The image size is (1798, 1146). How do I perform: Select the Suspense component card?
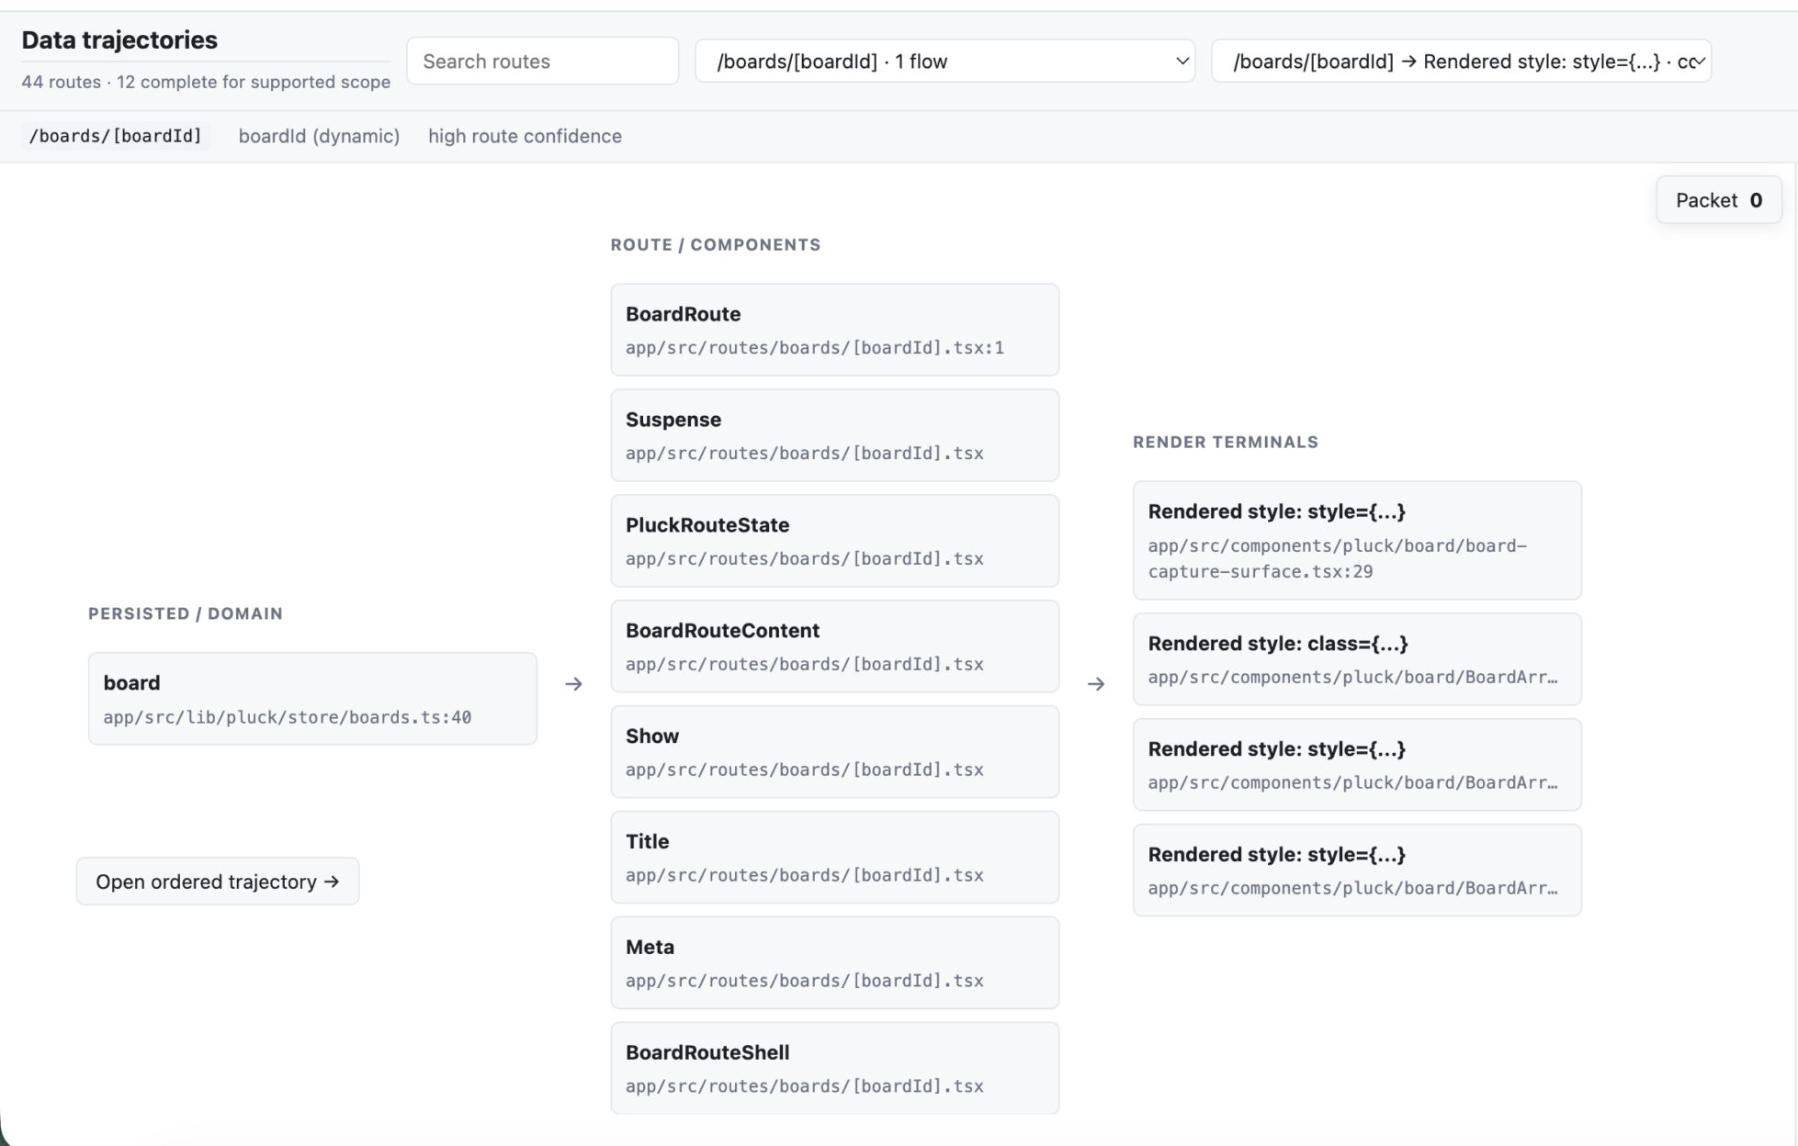[x=834, y=435]
